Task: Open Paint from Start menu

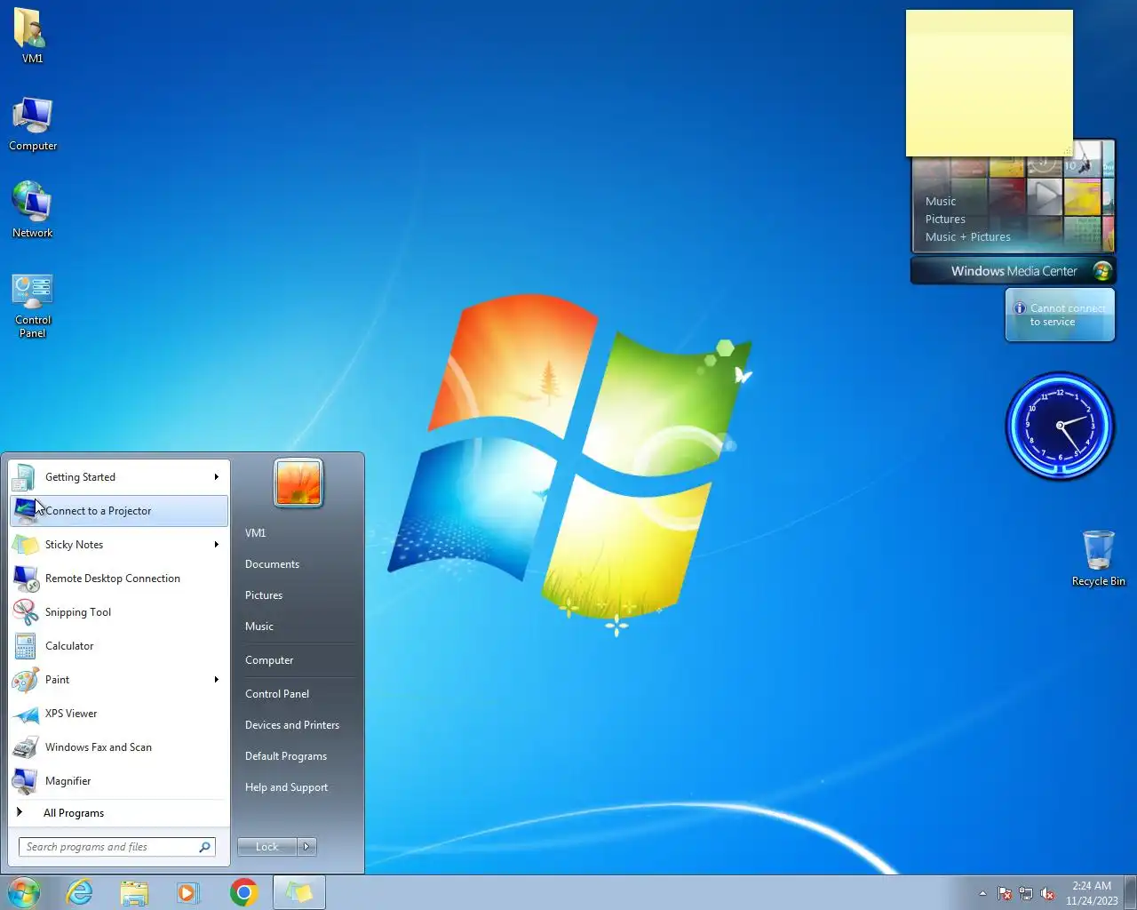Action: 118,680
